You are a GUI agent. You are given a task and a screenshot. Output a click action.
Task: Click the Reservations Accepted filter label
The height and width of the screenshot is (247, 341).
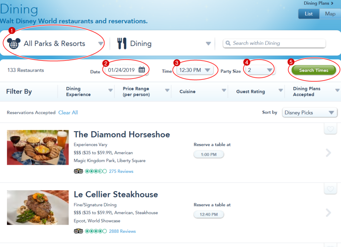click(31, 113)
